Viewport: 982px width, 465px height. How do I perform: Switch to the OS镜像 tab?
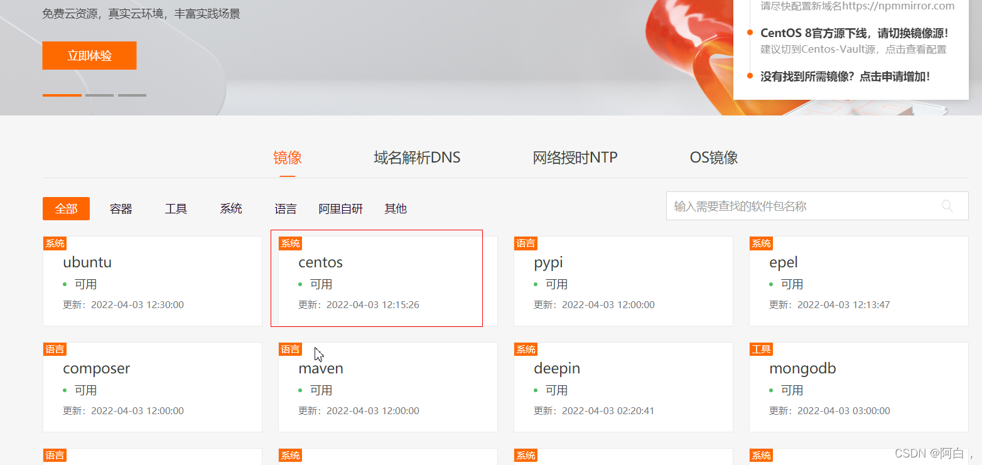[714, 158]
